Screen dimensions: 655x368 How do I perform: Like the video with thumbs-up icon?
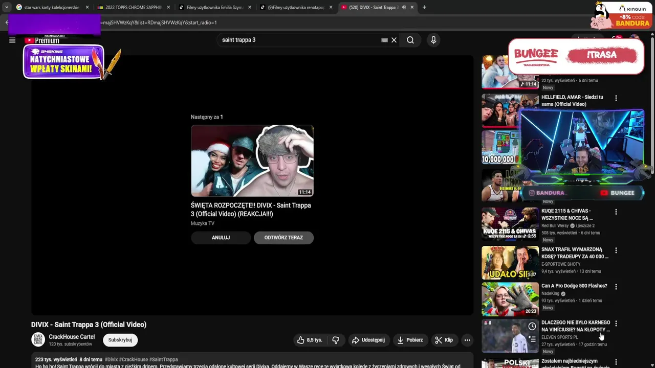pos(301,340)
